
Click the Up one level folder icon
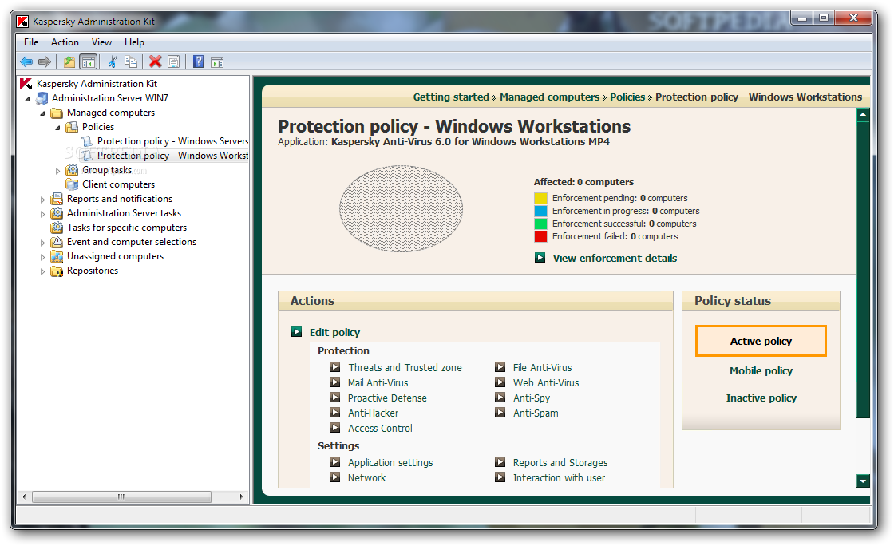69,61
